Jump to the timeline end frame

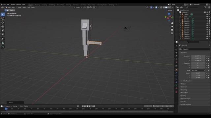(94, 106)
